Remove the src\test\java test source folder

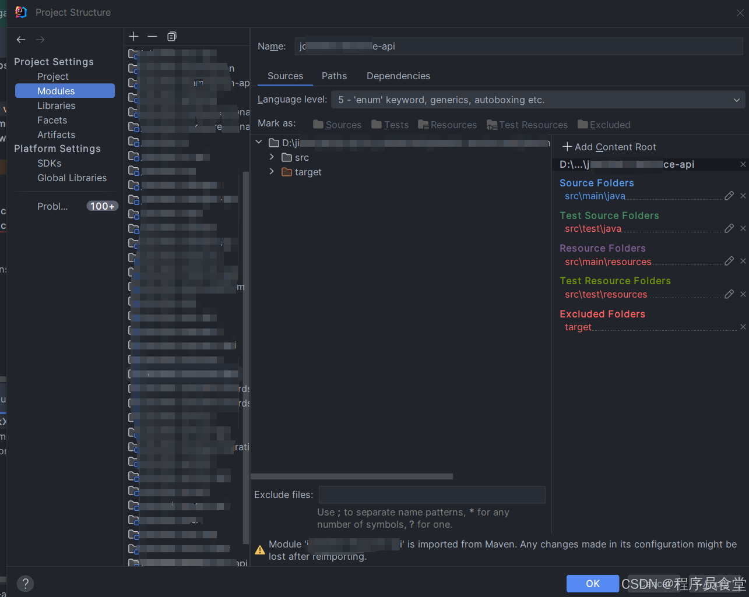(743, 228)
